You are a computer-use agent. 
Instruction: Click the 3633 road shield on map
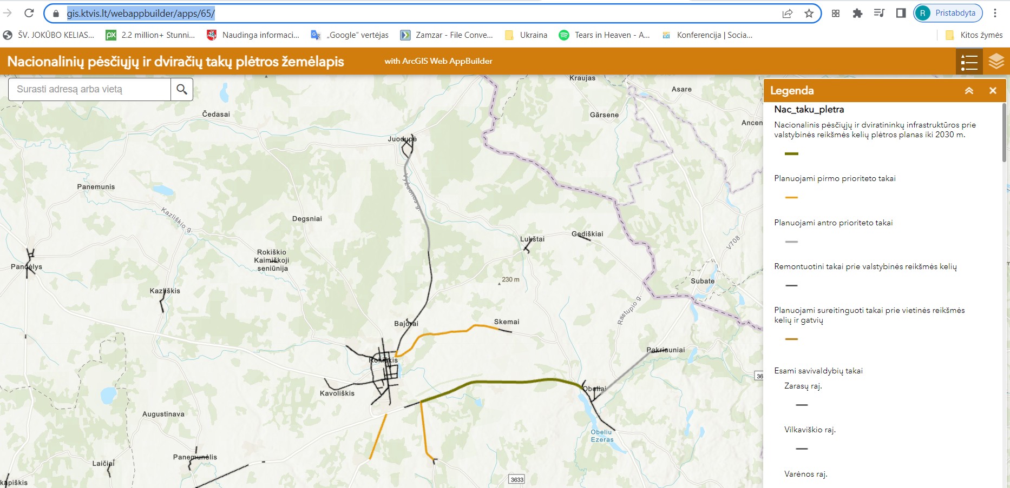(x=517, y=479)
